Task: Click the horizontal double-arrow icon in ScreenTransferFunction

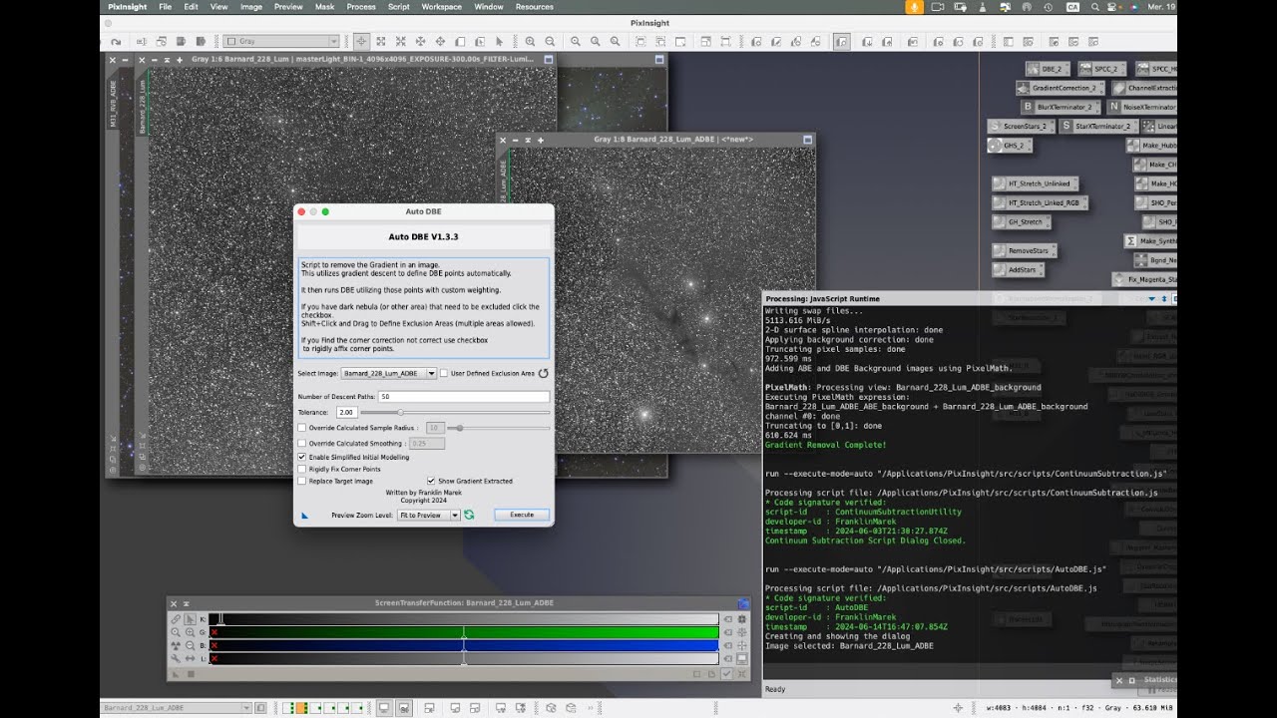Action: tap(190, 658)
